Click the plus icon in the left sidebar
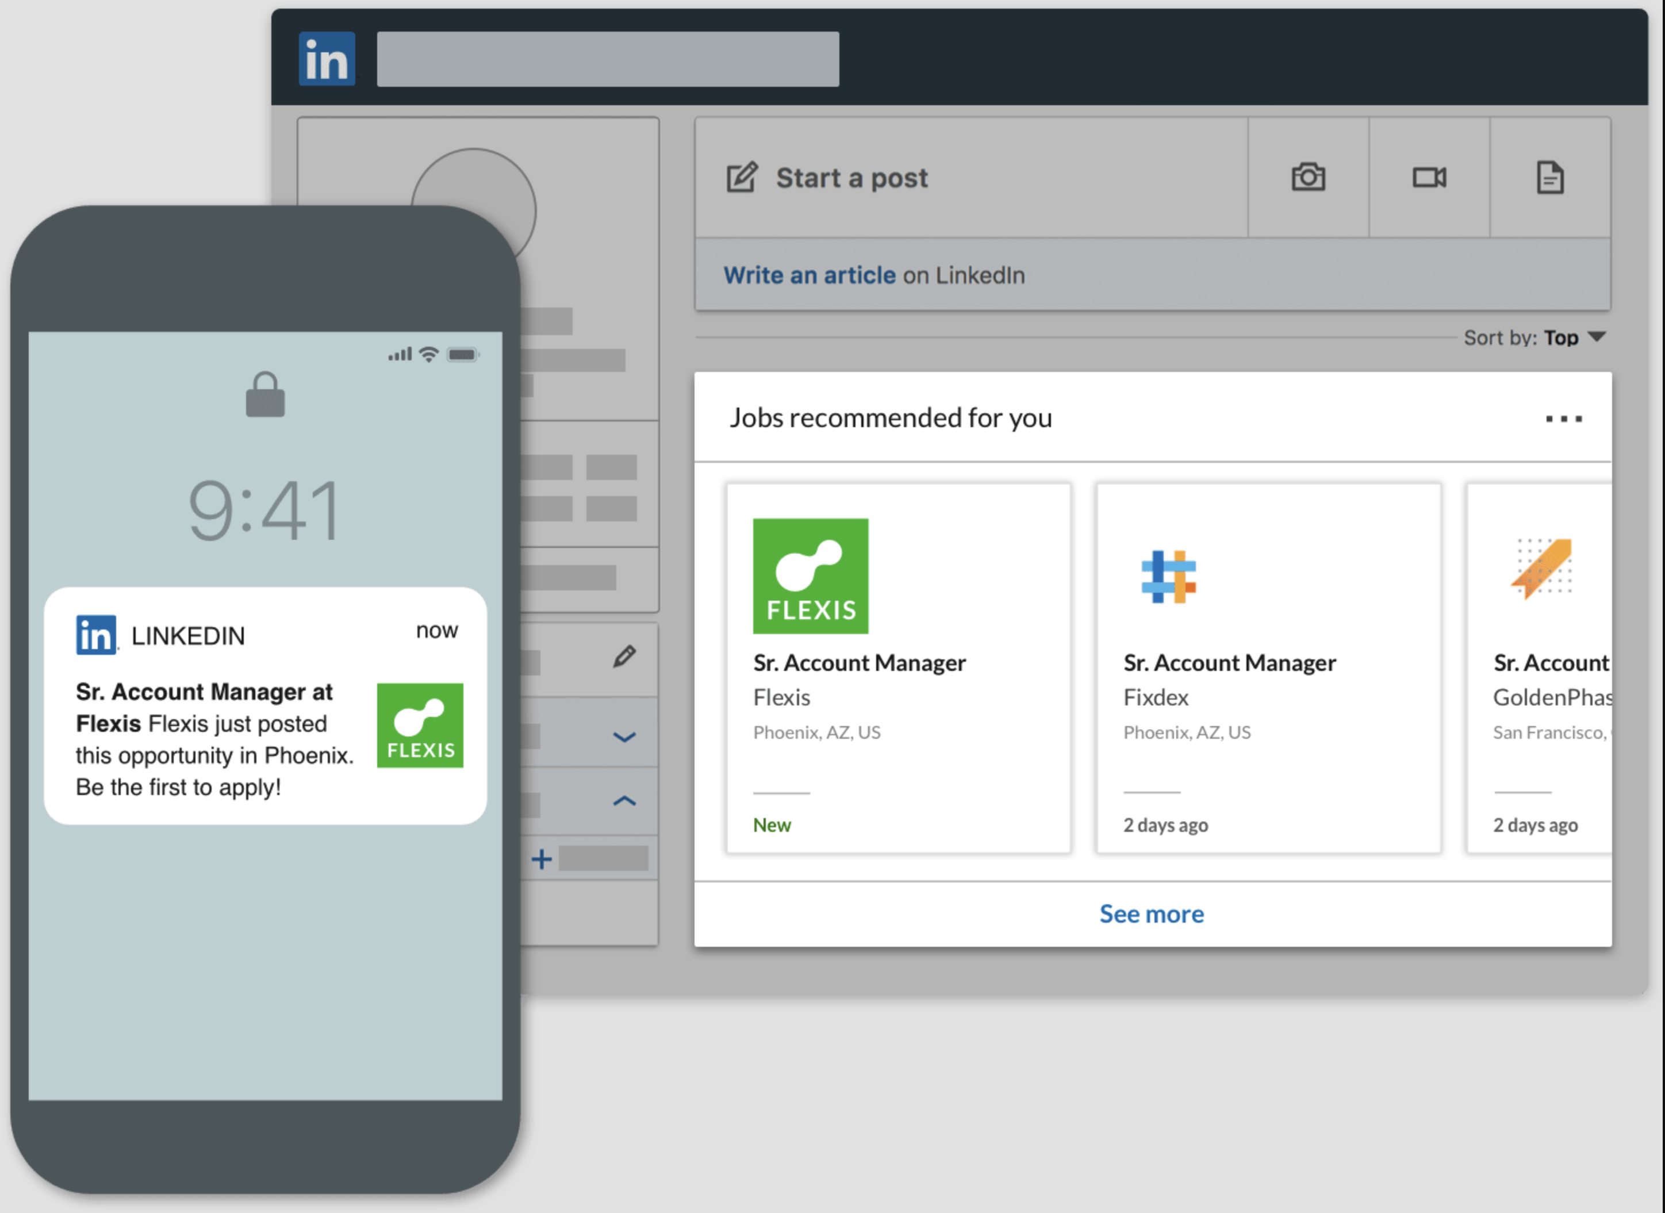 tap(542, 858)
